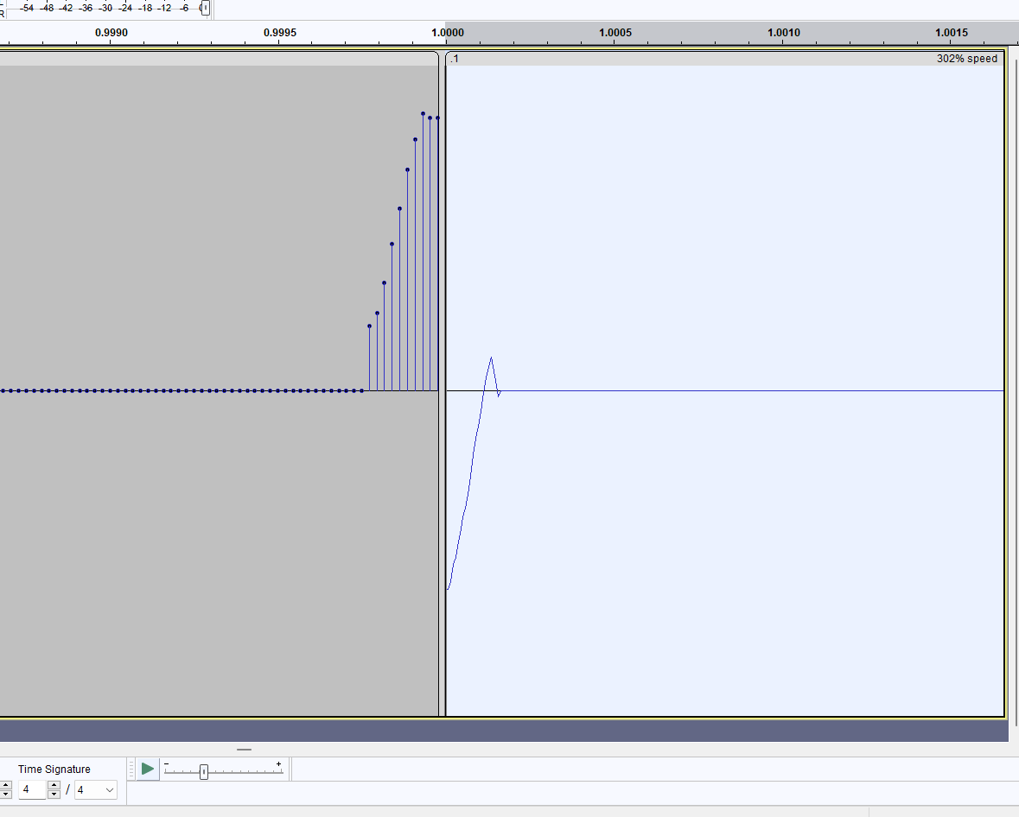Increase time signature numerator with up arrow

click(x=54, y=784)
